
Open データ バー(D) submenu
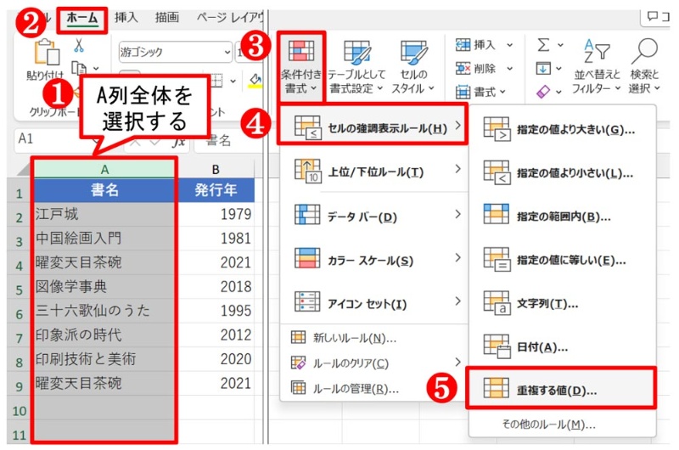374,216
